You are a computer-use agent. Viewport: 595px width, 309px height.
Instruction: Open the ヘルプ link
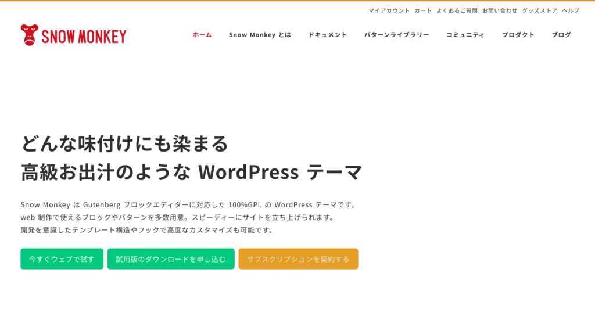(x=570, y=10)
